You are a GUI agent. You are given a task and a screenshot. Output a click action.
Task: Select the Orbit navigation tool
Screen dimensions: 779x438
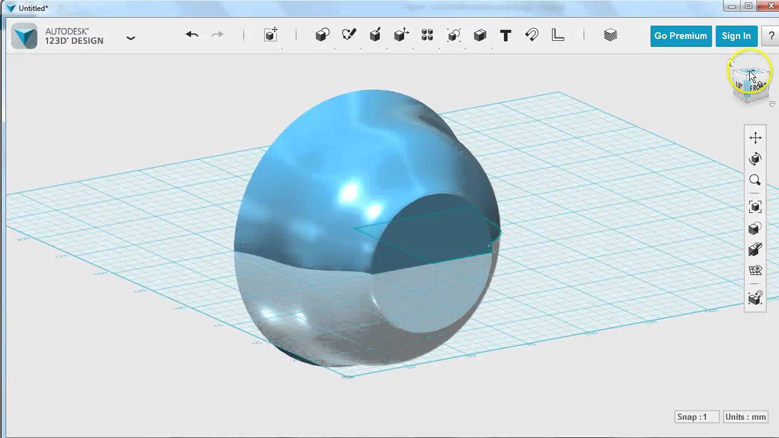click(755, 159)
